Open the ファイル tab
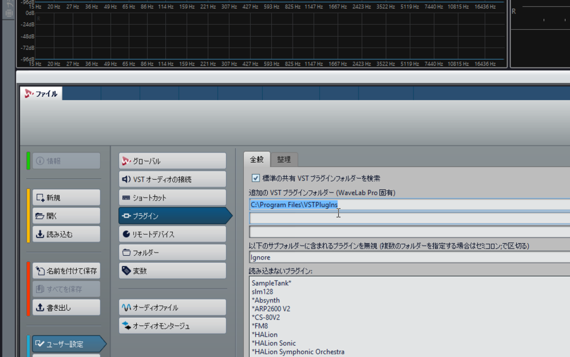The image size is (570, 357). (41, 94)
